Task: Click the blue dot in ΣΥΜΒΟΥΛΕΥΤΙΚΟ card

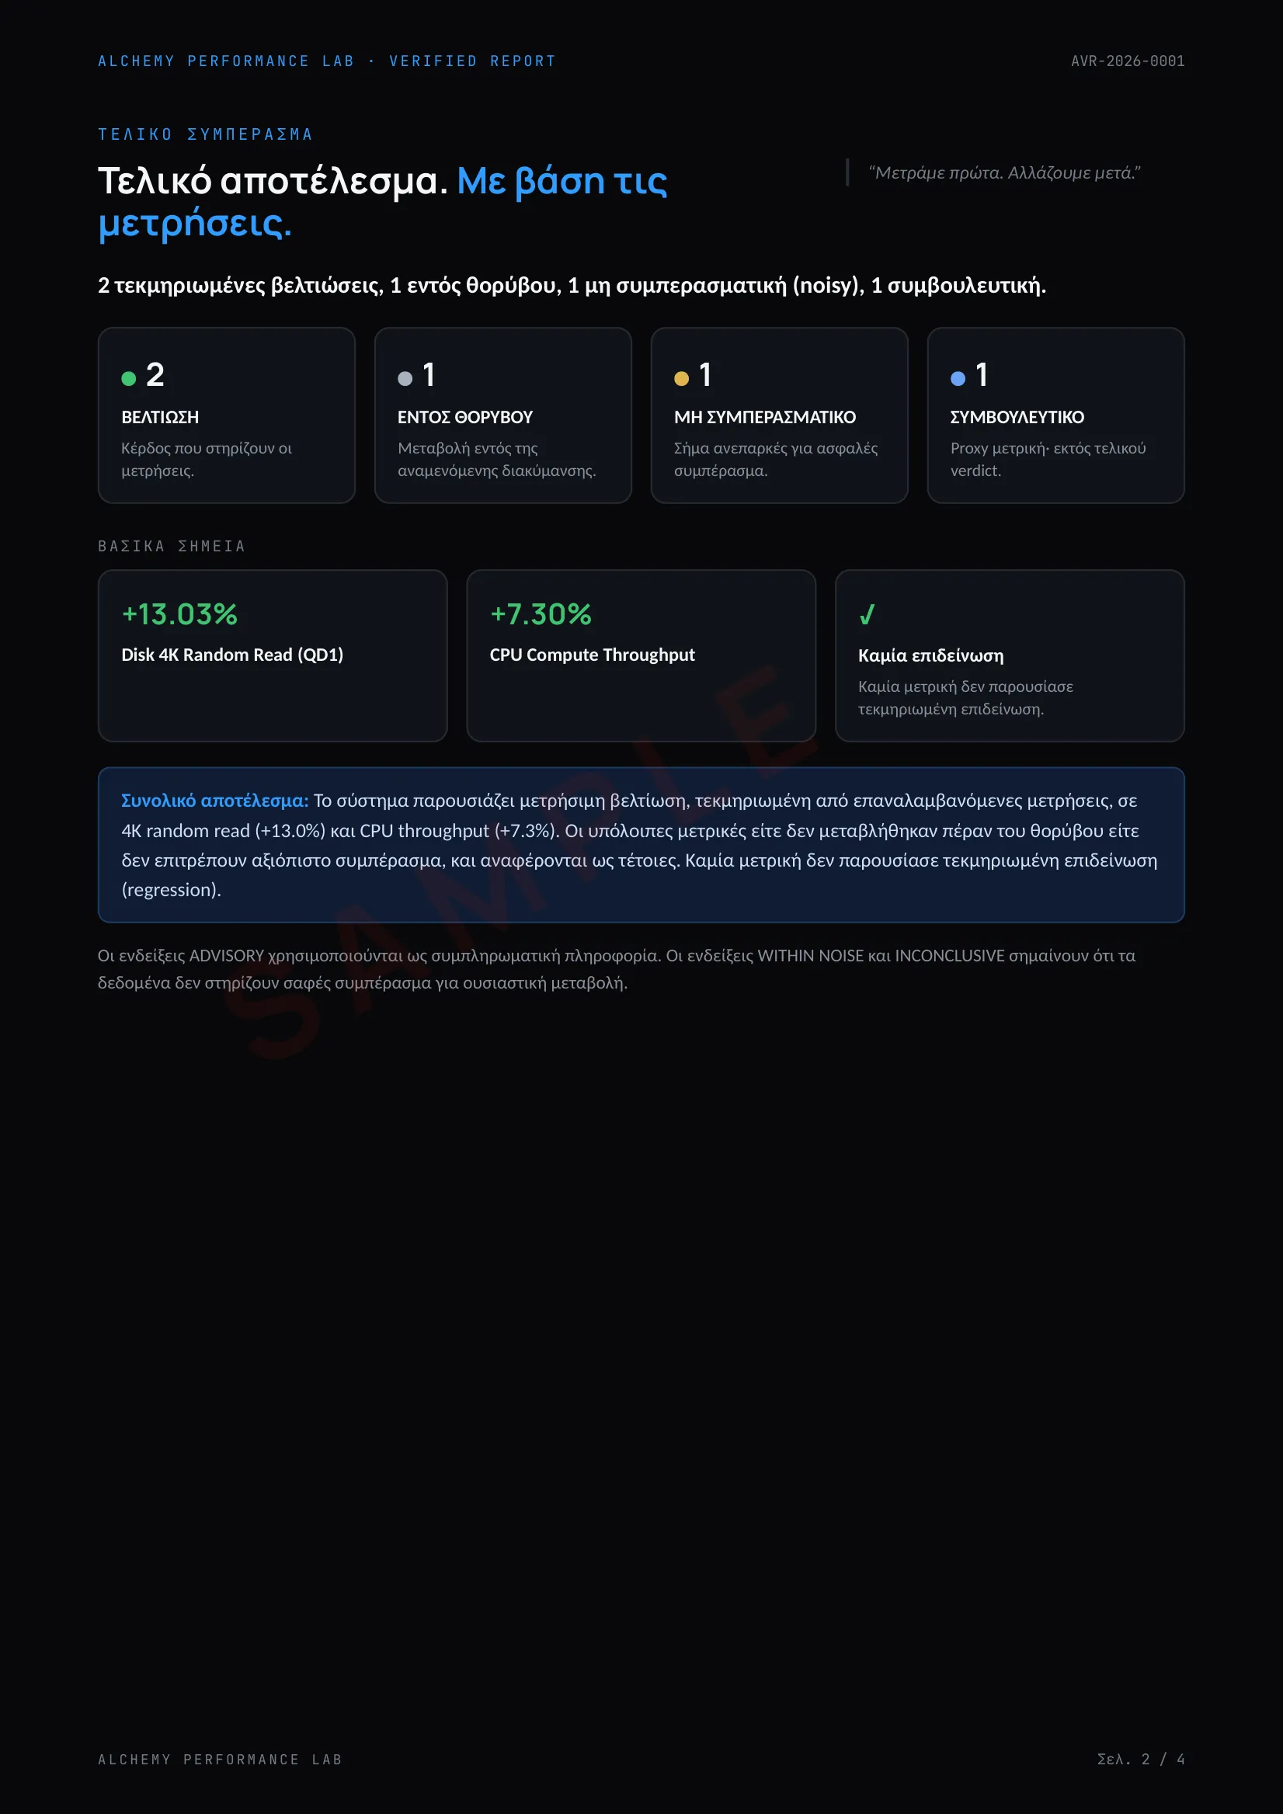Action: click(958, 378)
